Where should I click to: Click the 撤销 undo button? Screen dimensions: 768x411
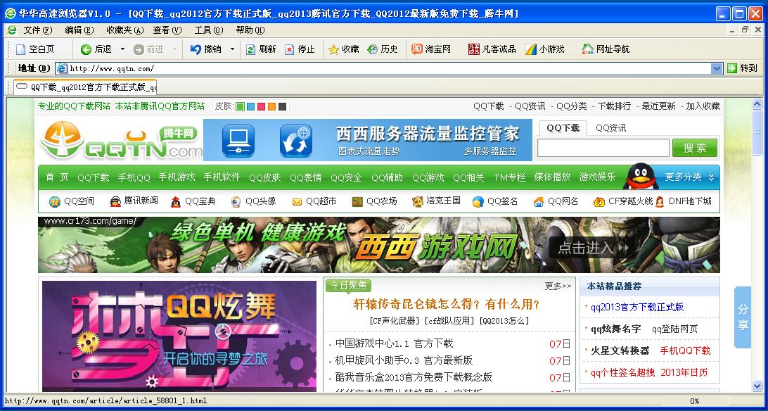point(205,49)
